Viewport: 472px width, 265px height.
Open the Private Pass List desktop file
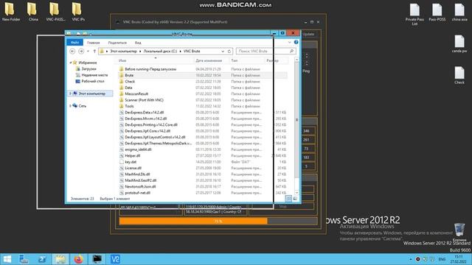[414, 14]
